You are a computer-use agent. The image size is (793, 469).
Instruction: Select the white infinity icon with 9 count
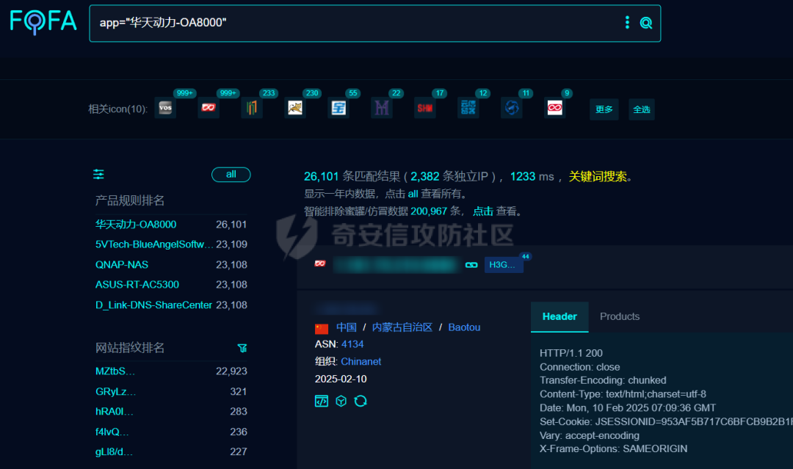click(x=555, y=108)
